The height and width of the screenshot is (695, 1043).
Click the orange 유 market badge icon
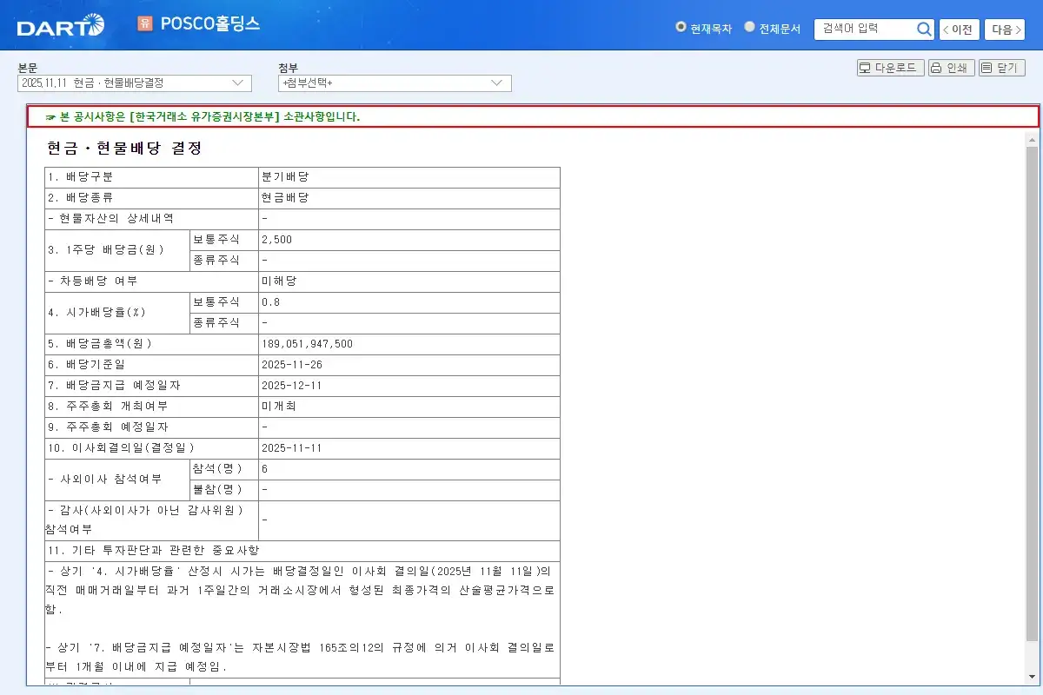tap(144, 23)
